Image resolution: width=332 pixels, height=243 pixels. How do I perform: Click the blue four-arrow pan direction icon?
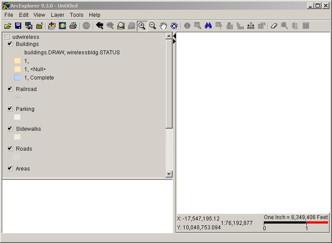[174, 26]
